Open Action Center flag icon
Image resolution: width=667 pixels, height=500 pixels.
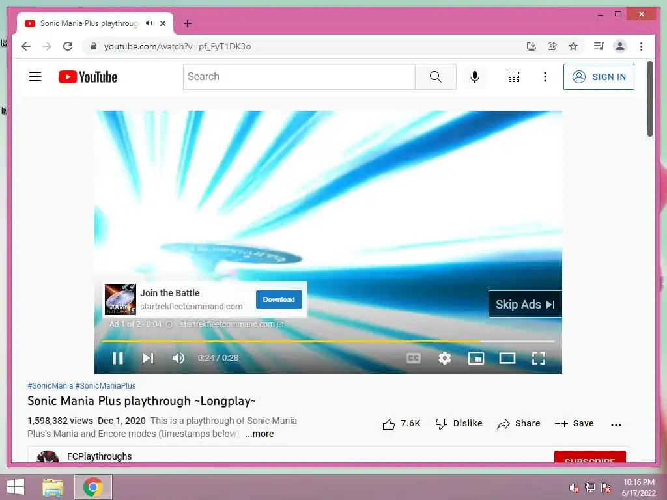point(606,488)
